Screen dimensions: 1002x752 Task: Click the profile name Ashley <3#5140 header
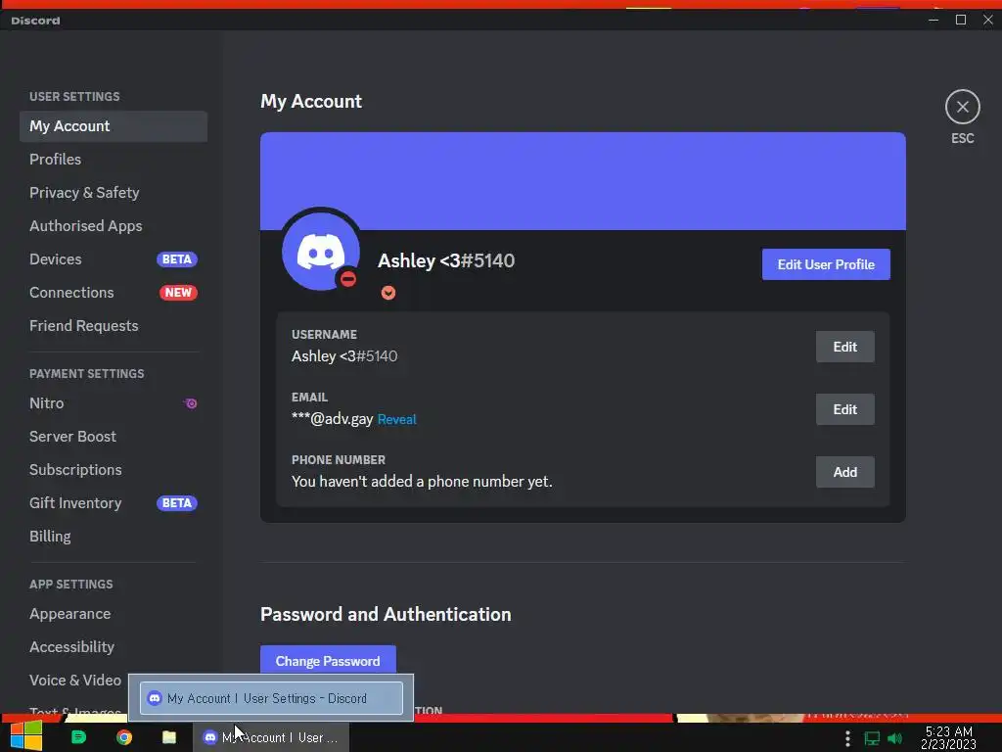pos(446,260)
